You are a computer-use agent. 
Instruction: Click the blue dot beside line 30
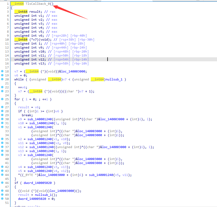[x=2, y=119]
